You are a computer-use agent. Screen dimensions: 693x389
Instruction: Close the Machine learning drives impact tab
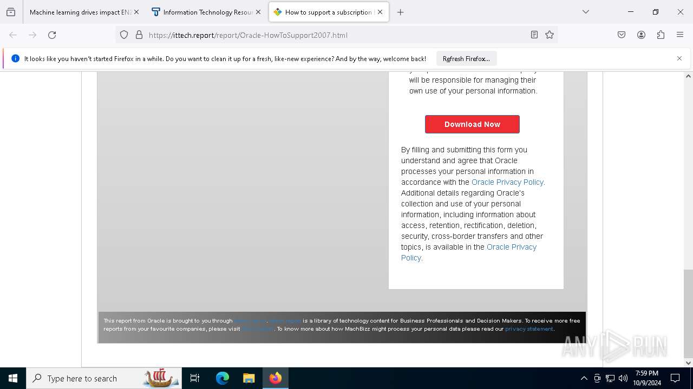tap(136, 12)
